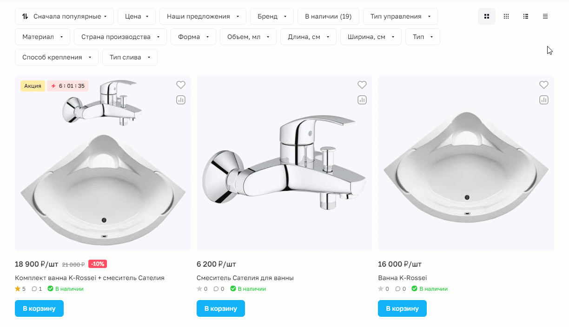
Task: Switch to compact lines list view
Action: point(545,16)
